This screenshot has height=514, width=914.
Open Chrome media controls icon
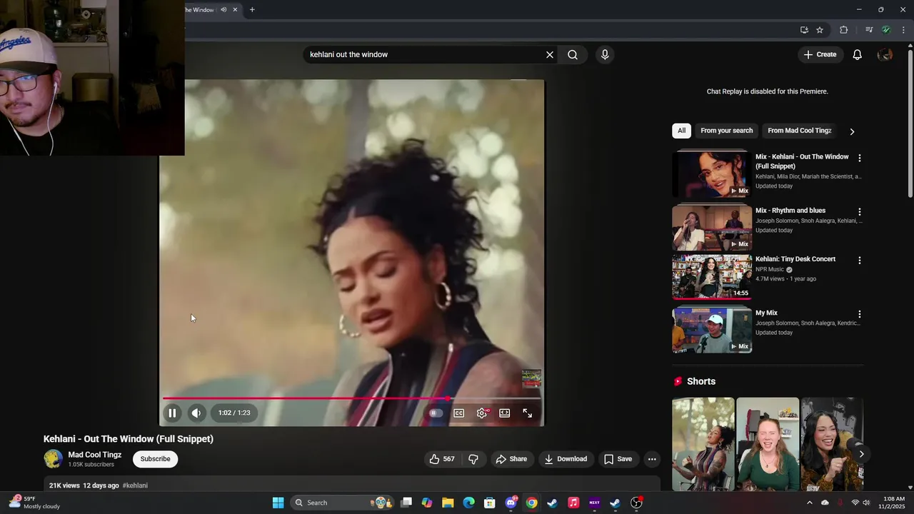pyautogui.click(x=869, y=30)
